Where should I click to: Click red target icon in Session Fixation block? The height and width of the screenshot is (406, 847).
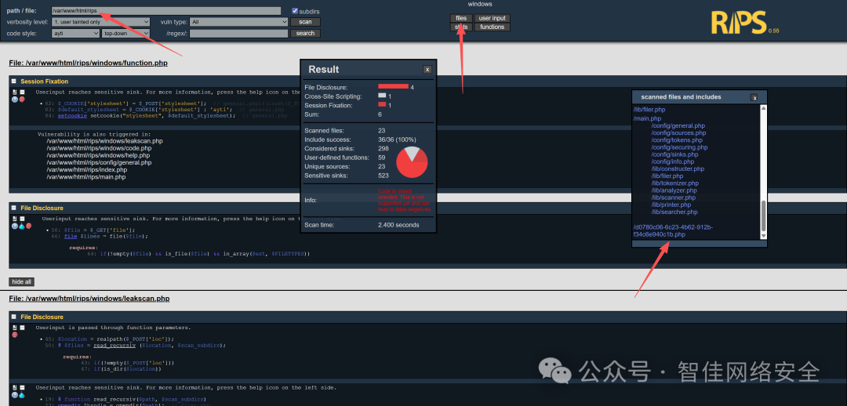click(x=22, y=100)
